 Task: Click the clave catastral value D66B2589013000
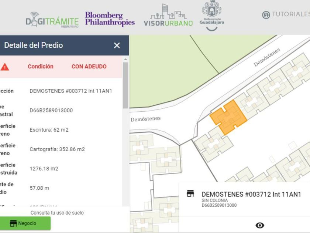[x=51, y=110]
